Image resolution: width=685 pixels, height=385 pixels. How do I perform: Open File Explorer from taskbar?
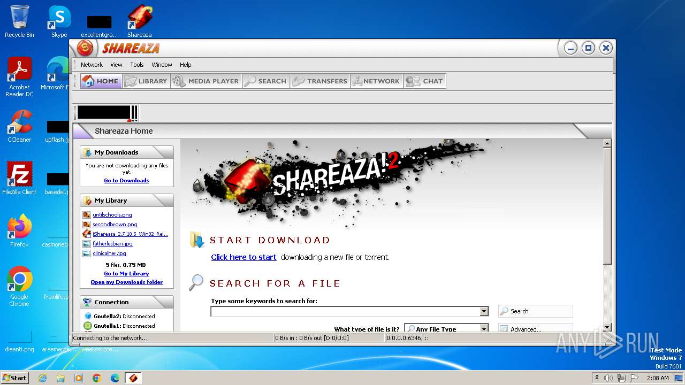click(x=60, y=378)
